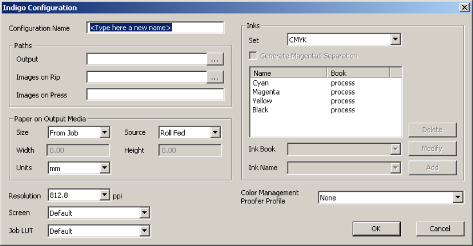Screen dimensions: 473x246
Task: Confirm the configuration with OK
Action: 377,229
